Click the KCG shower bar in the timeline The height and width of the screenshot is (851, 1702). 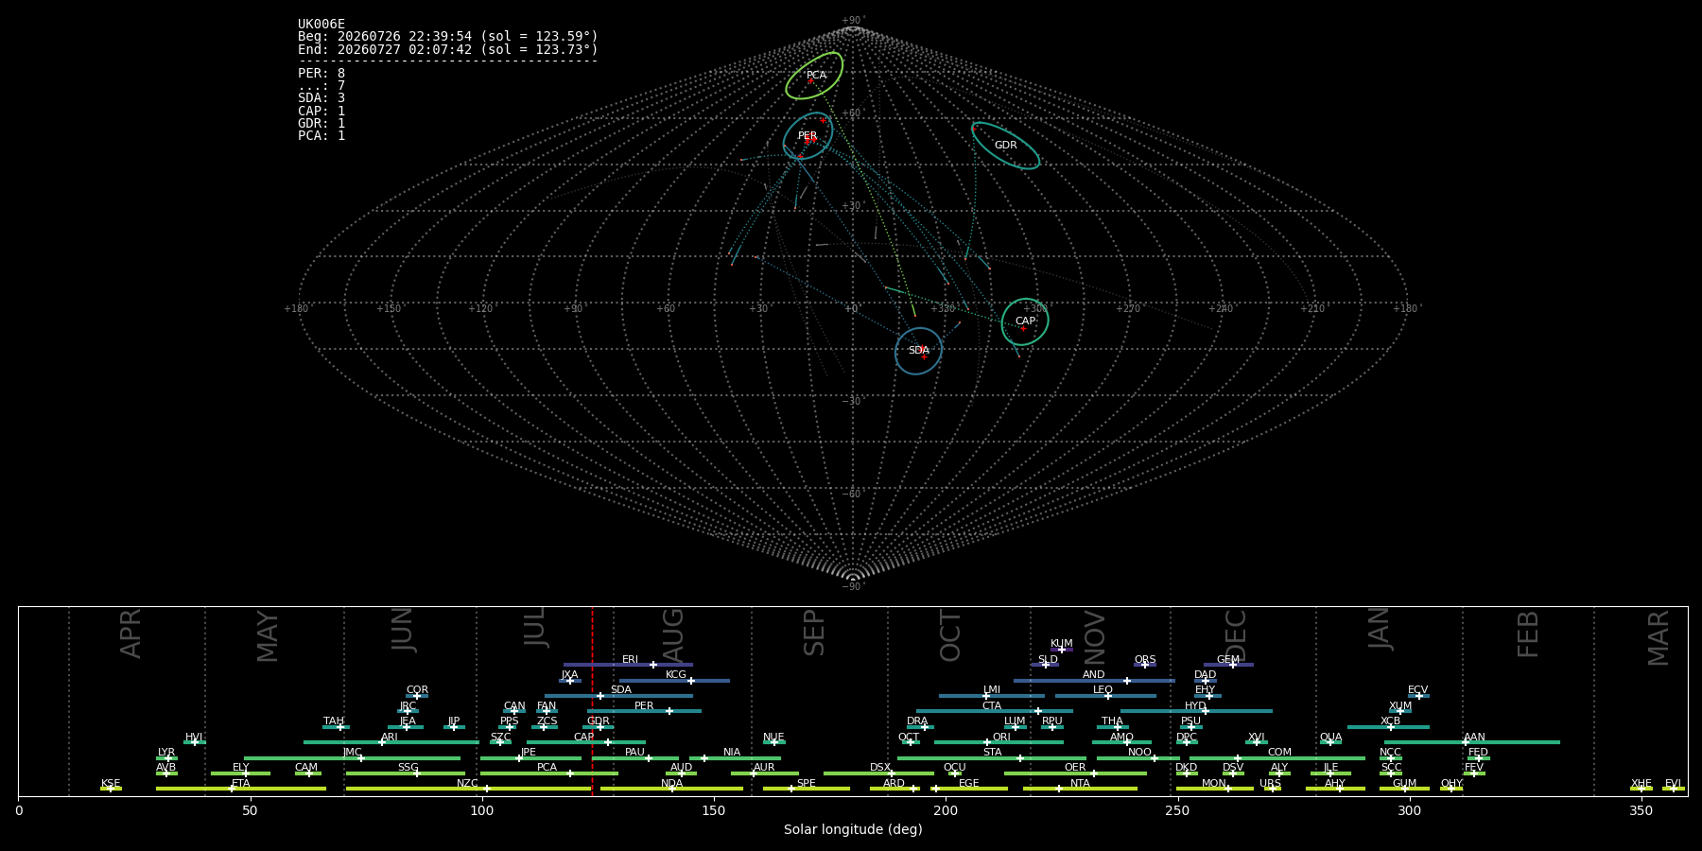pos(674,680)
